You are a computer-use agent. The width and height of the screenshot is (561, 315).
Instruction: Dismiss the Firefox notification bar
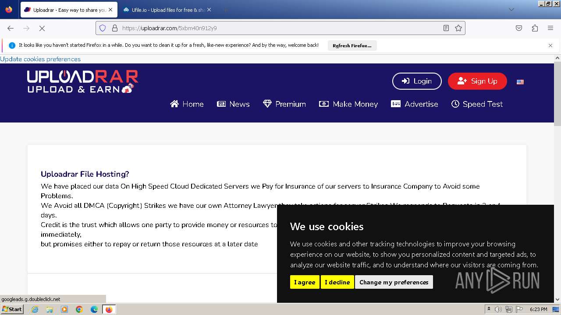(550, 45)
